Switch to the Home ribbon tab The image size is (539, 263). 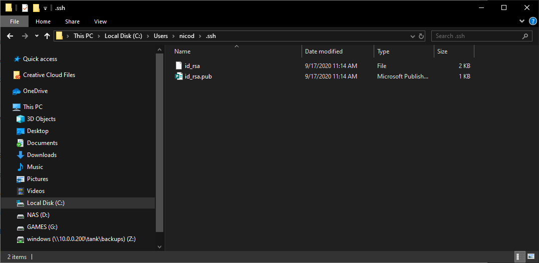(x=43, y=21)
